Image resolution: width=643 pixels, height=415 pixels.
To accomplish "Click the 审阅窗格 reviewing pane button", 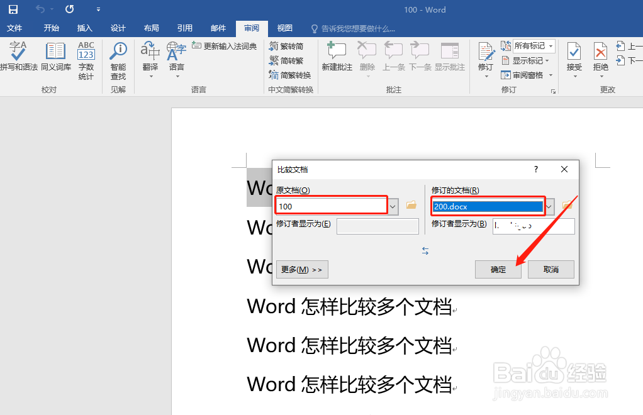I will coord(522,75).
